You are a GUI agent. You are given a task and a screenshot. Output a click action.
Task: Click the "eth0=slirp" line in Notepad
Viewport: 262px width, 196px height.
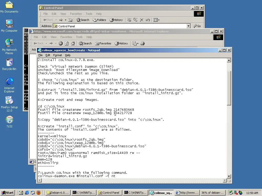(x=48, y=163)
